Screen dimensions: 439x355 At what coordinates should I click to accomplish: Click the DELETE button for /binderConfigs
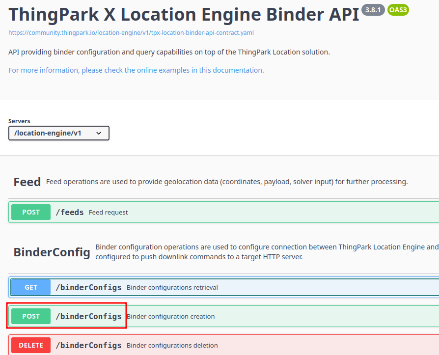[31, 345]
